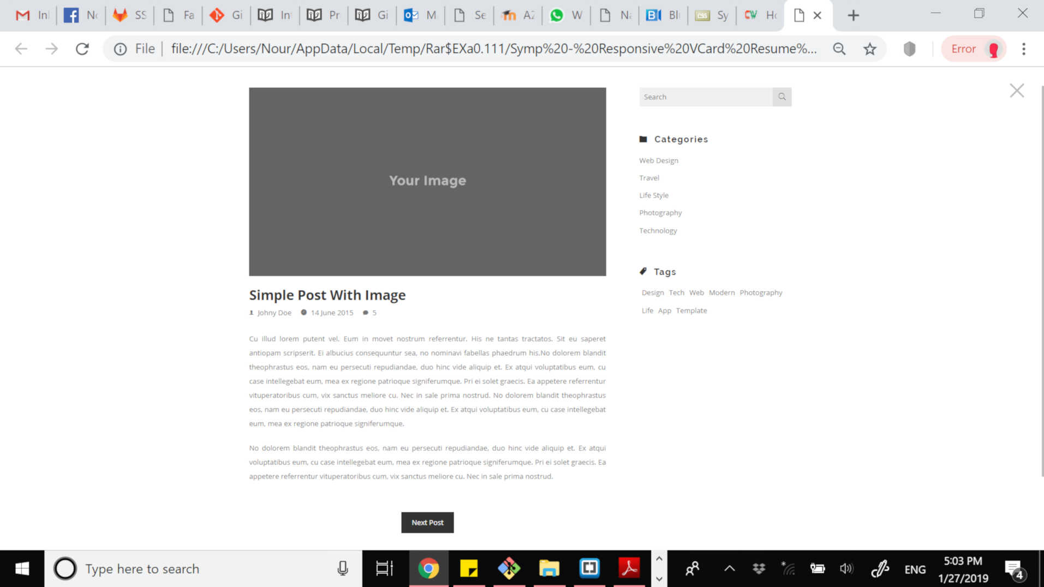Click the Error profile button

974,49
